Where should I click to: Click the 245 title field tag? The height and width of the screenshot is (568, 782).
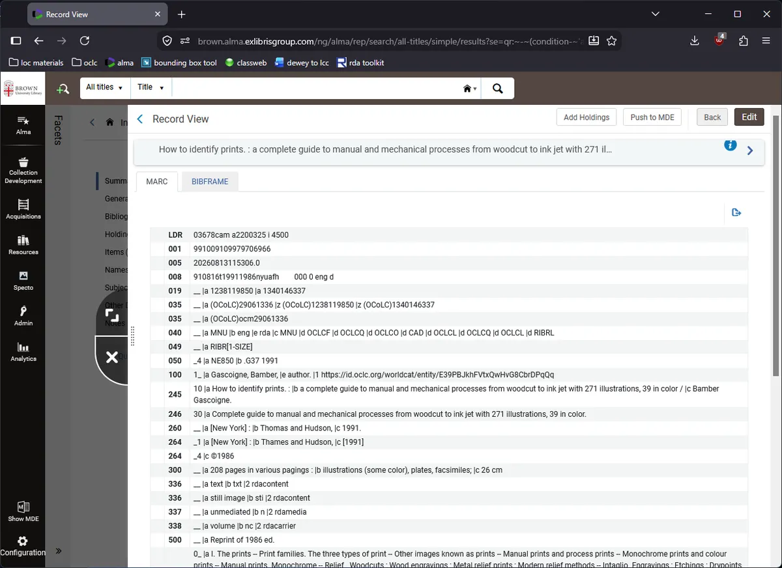[x=175, y=394]
